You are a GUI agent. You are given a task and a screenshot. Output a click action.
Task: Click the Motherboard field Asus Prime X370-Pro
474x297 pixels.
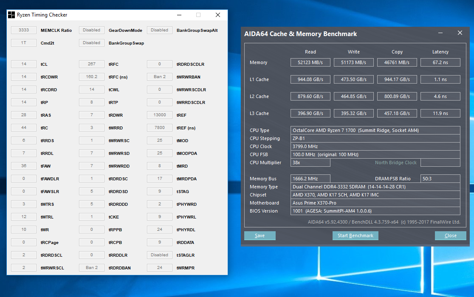click(x=375, y=203)
